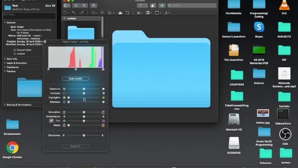Select the COUNTERS folder on the desktop
Image resolution: width=298 pixels, height=168 pixels.
point(237,75)
